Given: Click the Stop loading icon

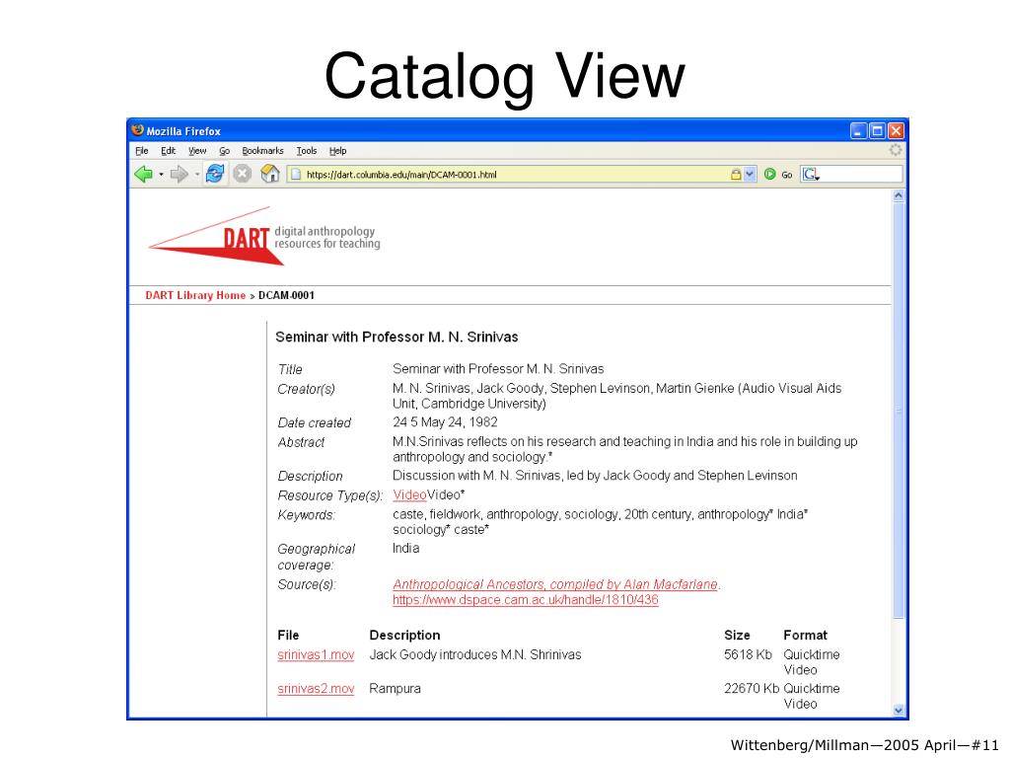Looking at the screenshot, I should (x=243, y=174).
